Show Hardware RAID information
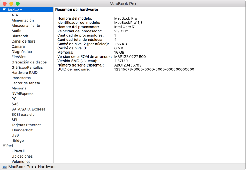The image size is (246, 170). 25,73
